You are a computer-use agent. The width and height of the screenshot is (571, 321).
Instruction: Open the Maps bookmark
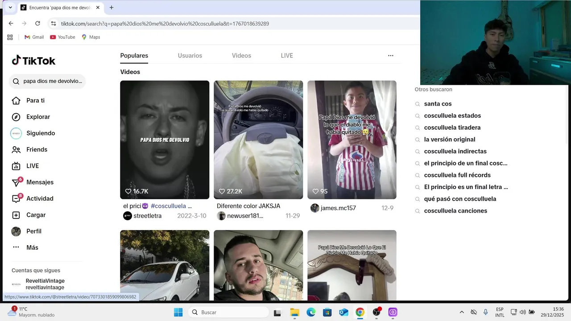[x=91, y=37]
